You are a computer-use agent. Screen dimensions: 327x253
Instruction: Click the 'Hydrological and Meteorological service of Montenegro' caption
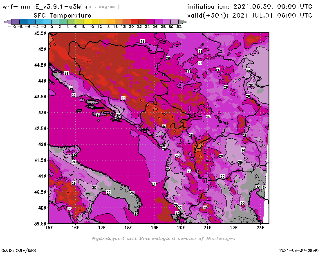click(163, 239)
